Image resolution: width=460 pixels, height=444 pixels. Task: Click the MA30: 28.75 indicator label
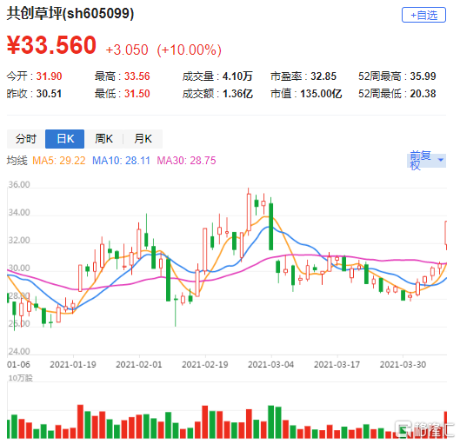[x=186, y=161]
